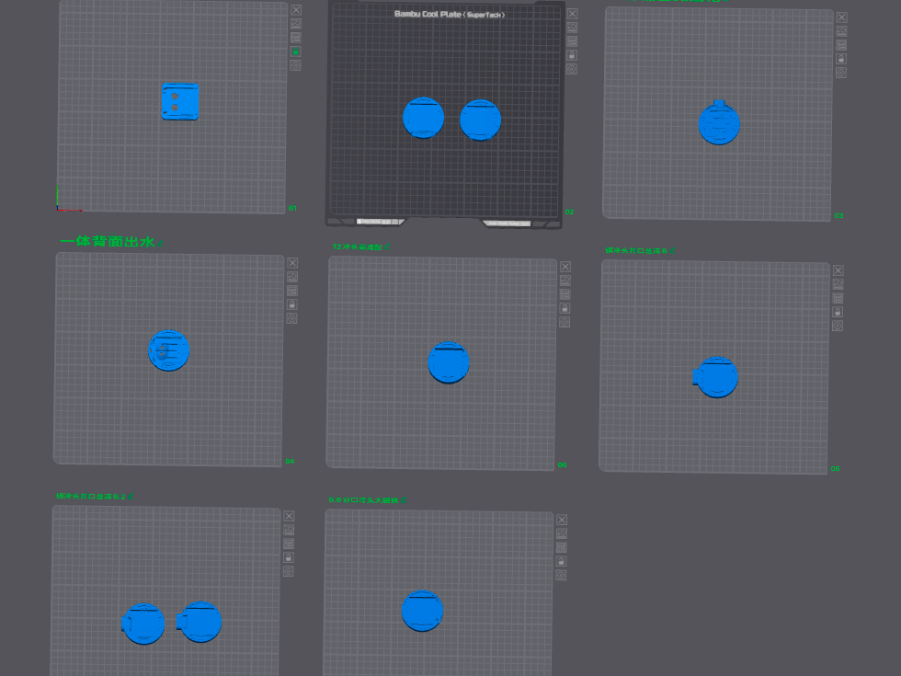Remove the plate named starting with 6.6
The width and height of the screenshot is (901, 676).
[x=562, y=520]
